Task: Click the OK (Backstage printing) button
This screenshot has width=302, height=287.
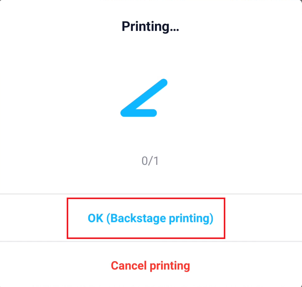Action: point(151,218)
